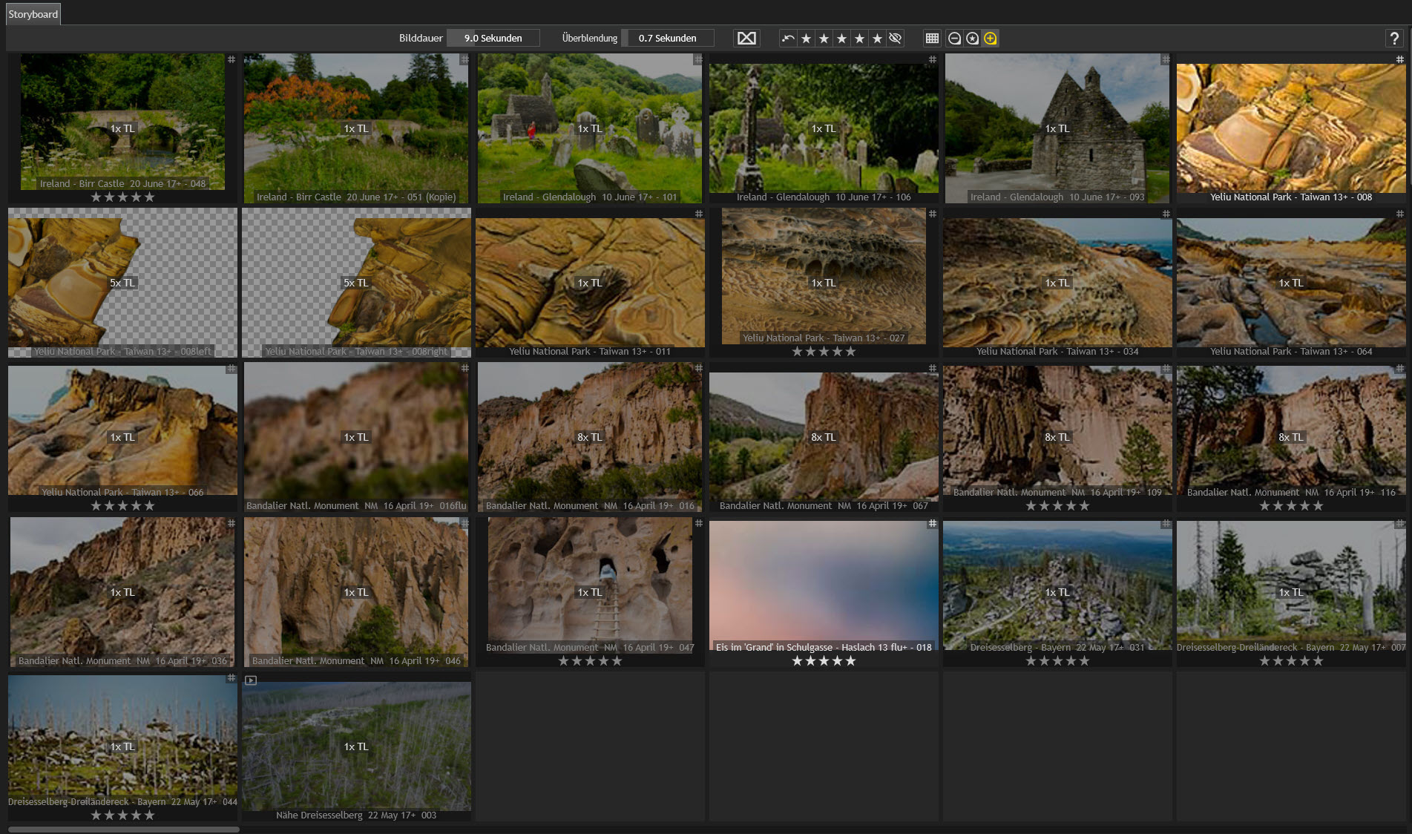Click the circled star icon in the toolbar
Viewport: 1412px width, 834px height.
972,38
